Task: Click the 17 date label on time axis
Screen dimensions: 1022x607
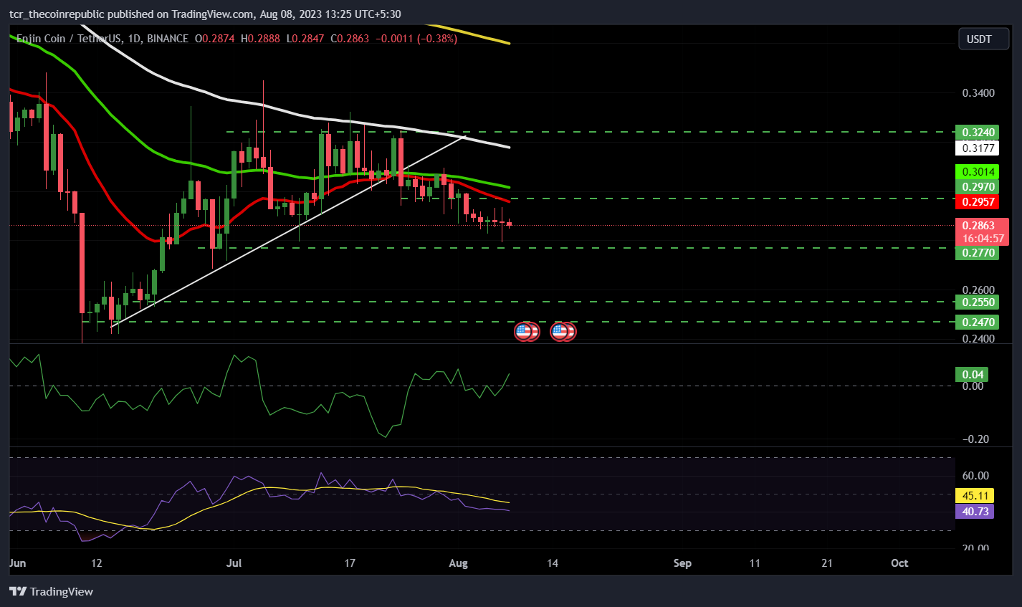Action: pyautogui.click(x=350, y=563)
